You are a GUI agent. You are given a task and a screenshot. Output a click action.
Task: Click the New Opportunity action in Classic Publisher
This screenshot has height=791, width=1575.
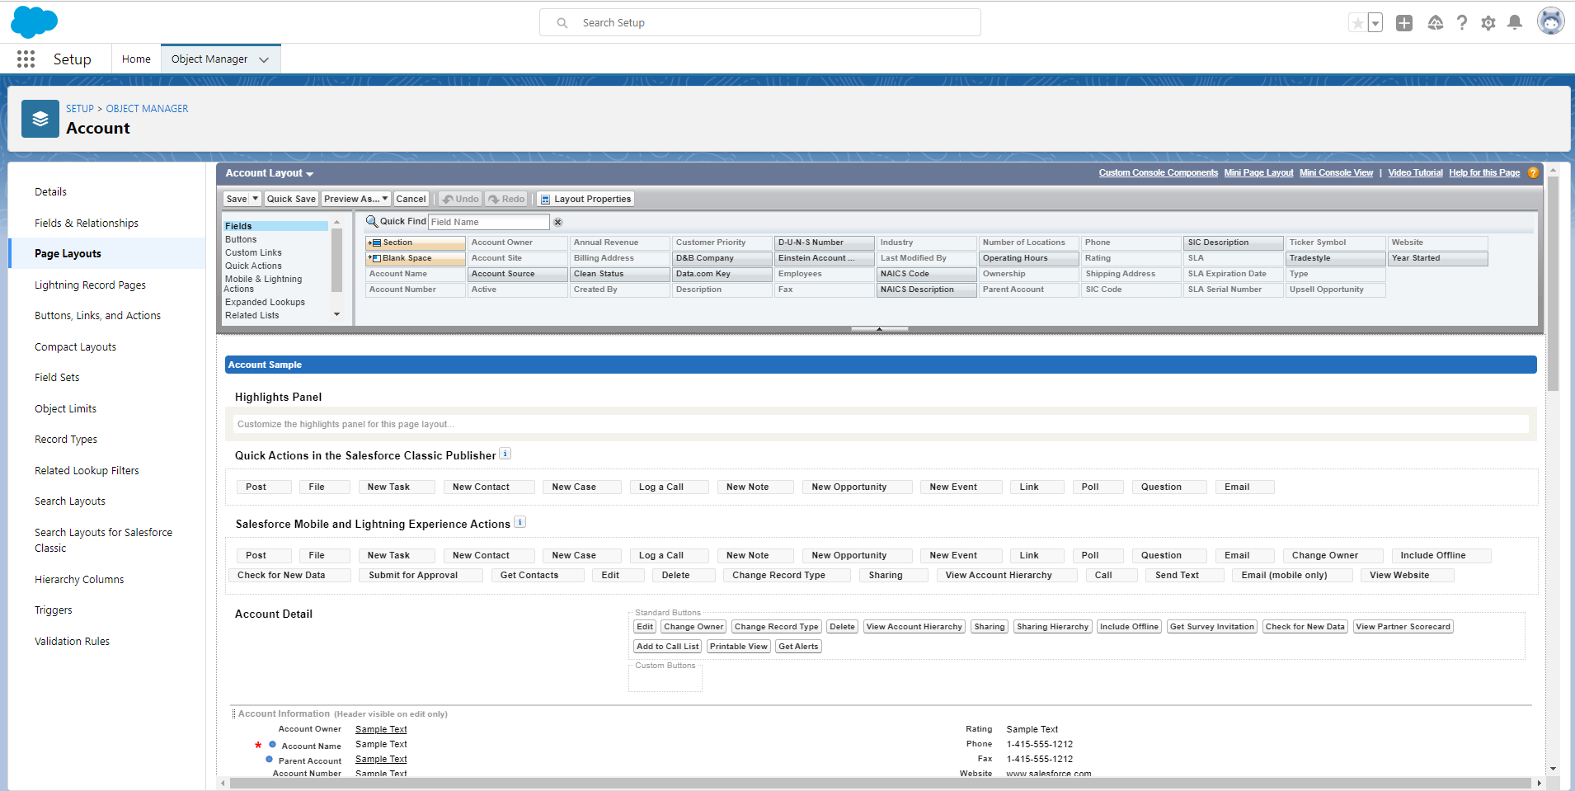tap(857, 487)
